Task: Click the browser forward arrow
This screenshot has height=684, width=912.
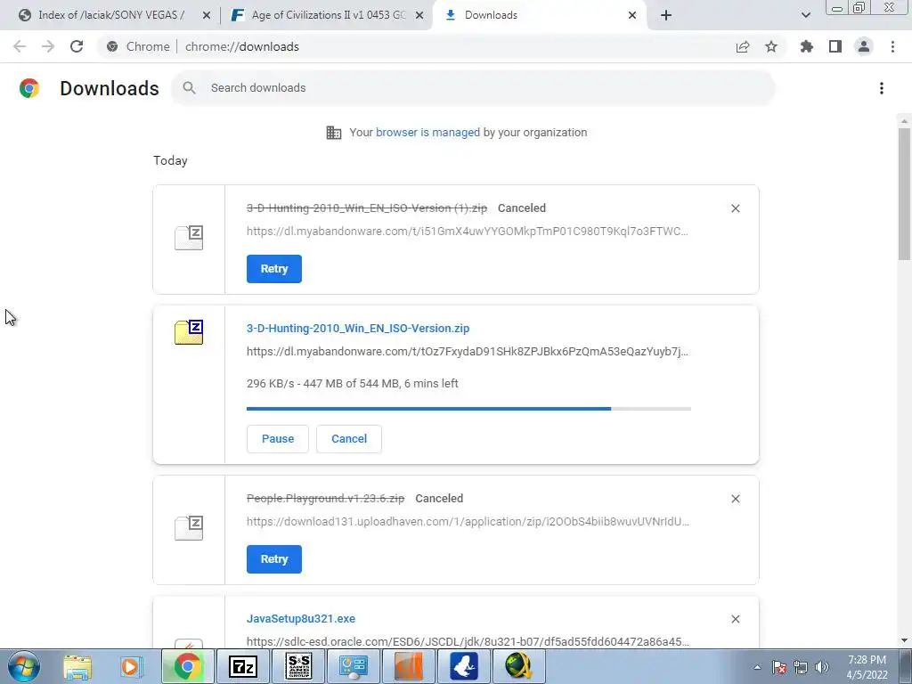Action: click(48, 46)
